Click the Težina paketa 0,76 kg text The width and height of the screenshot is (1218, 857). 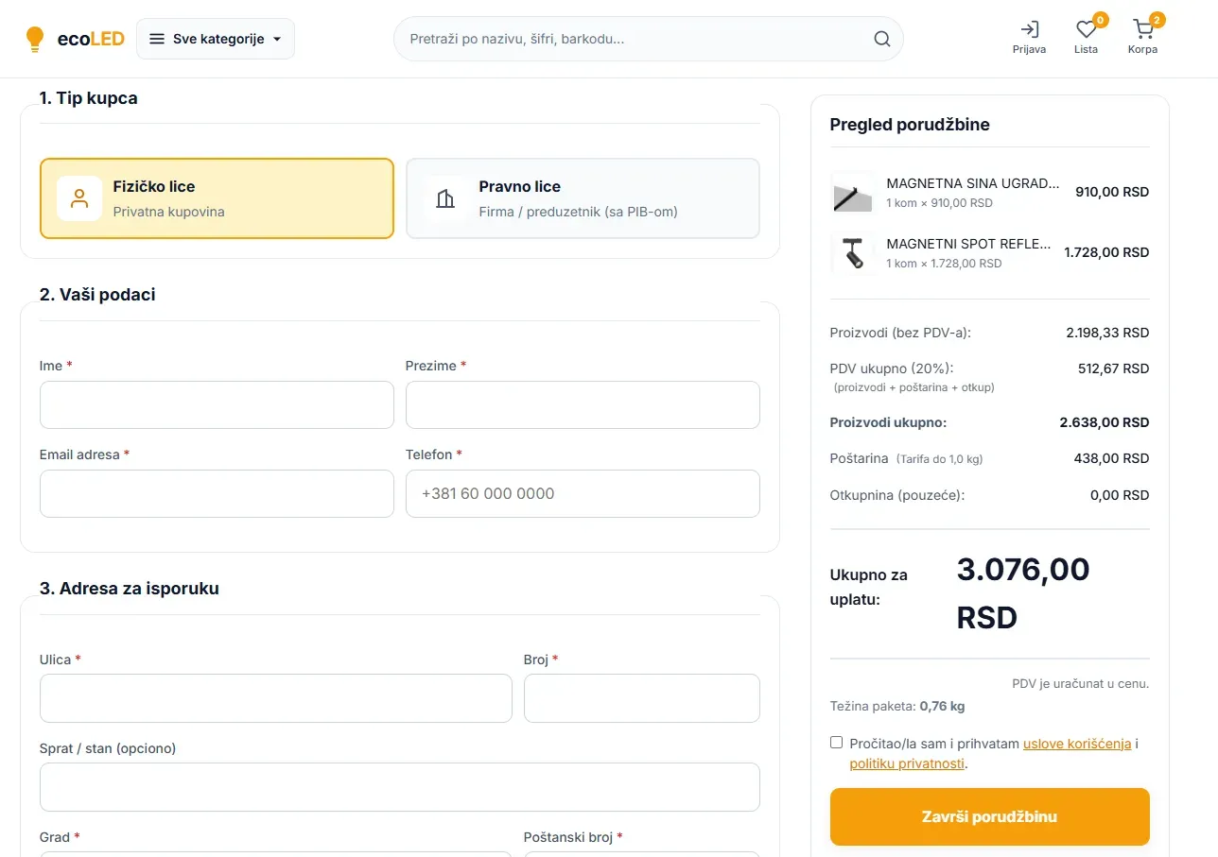tap(897, 706)
